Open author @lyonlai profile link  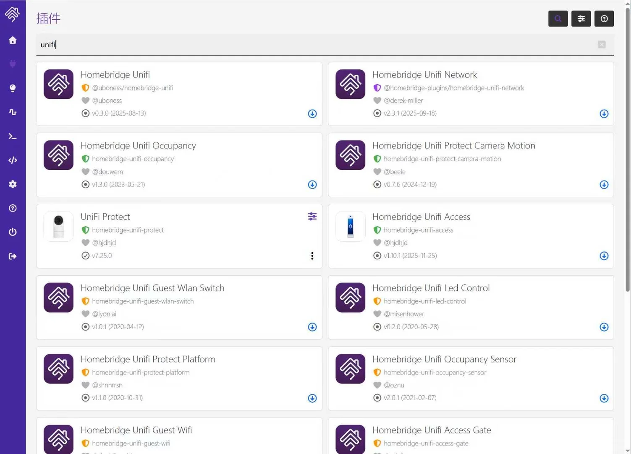[104, 314]
